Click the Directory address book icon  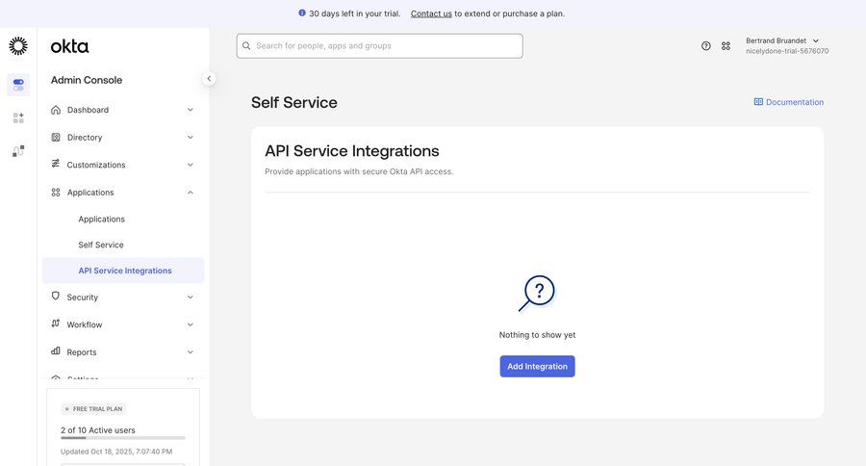pos(56,137)
